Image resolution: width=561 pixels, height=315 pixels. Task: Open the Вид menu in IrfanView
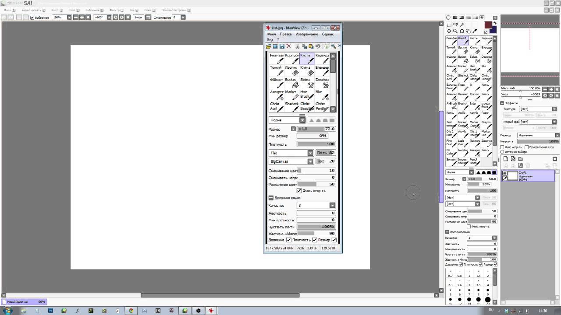coord(270,39)
